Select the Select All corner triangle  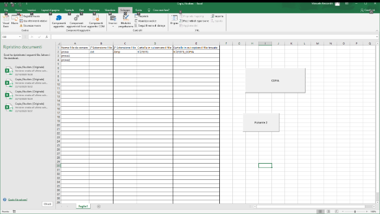click(x=58, y=43)
